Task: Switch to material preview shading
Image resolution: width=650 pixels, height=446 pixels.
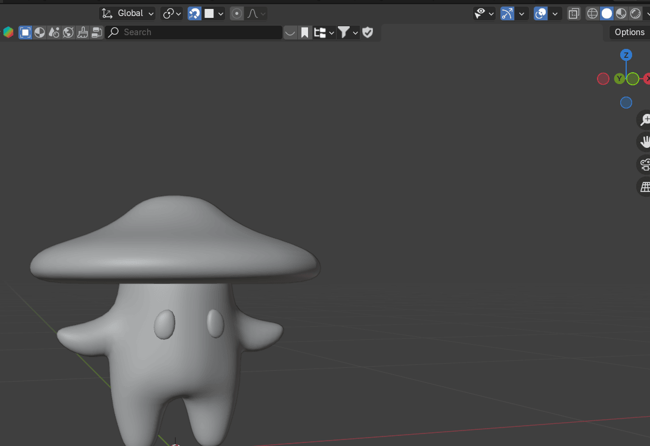Action: coord(621,13)
